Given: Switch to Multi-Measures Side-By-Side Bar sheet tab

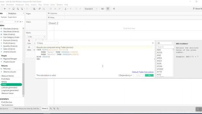Looking at the screenshot, I should pyautogui.click(x=27, y=109).
